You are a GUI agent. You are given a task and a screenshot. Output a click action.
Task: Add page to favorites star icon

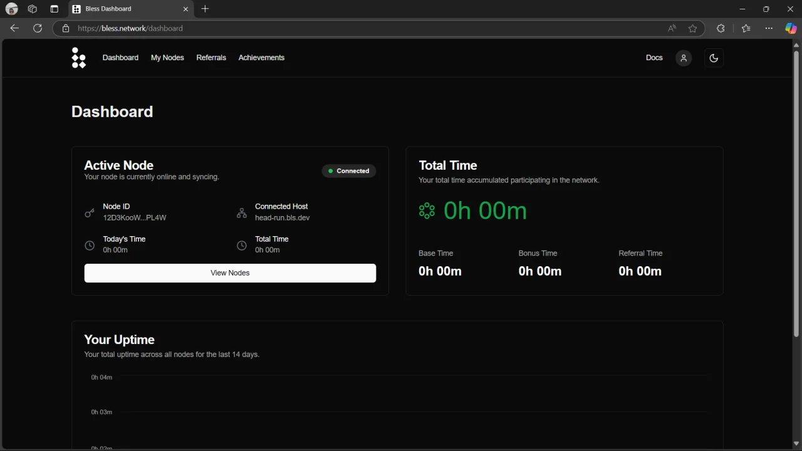coord(692,28)
